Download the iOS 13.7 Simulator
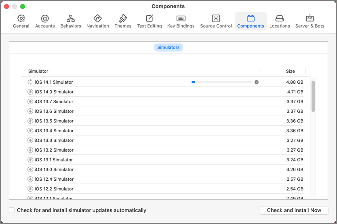This screenshot has height=224, width=337. click(30, 101)
